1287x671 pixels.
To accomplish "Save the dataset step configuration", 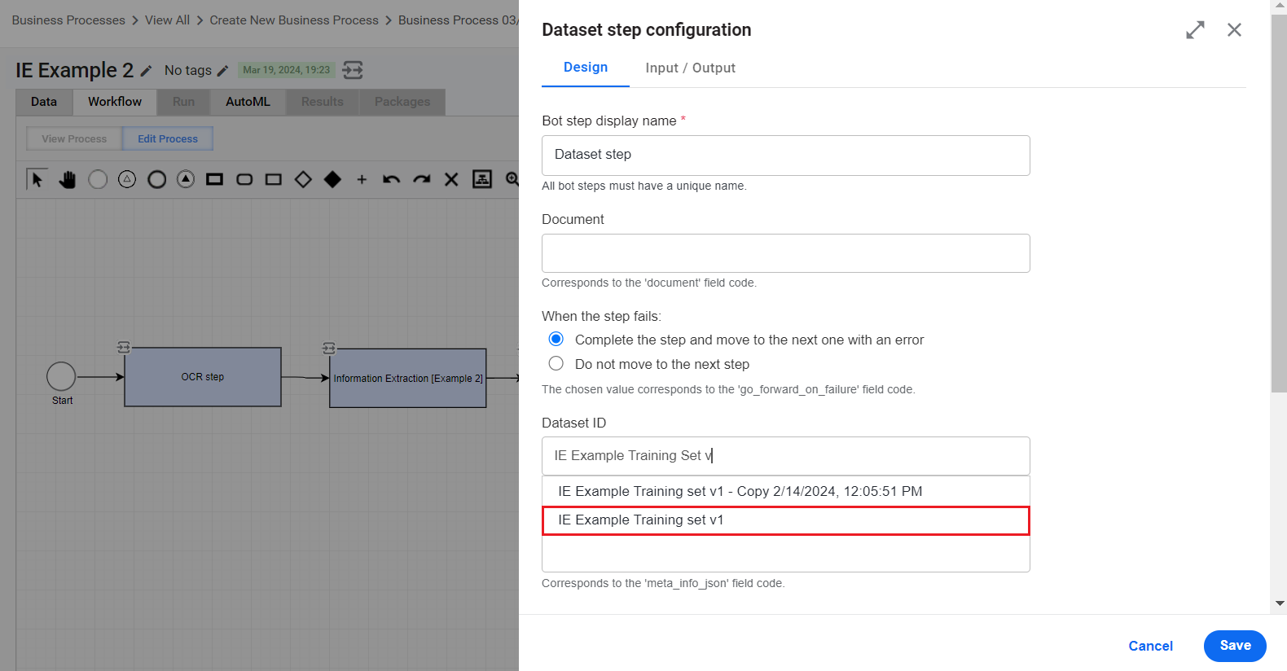I will click(1235, 646).
